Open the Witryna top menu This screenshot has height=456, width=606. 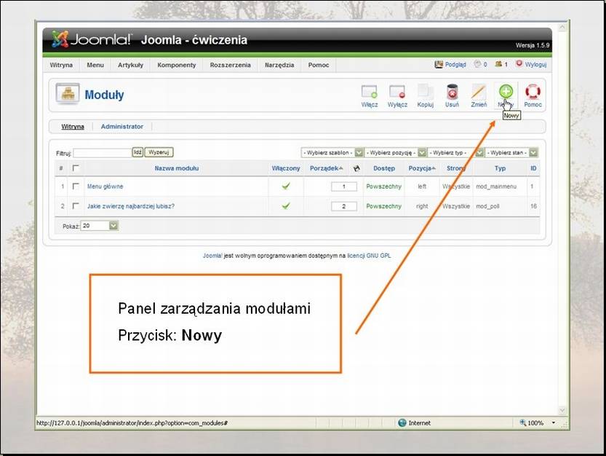click(61, 65)
